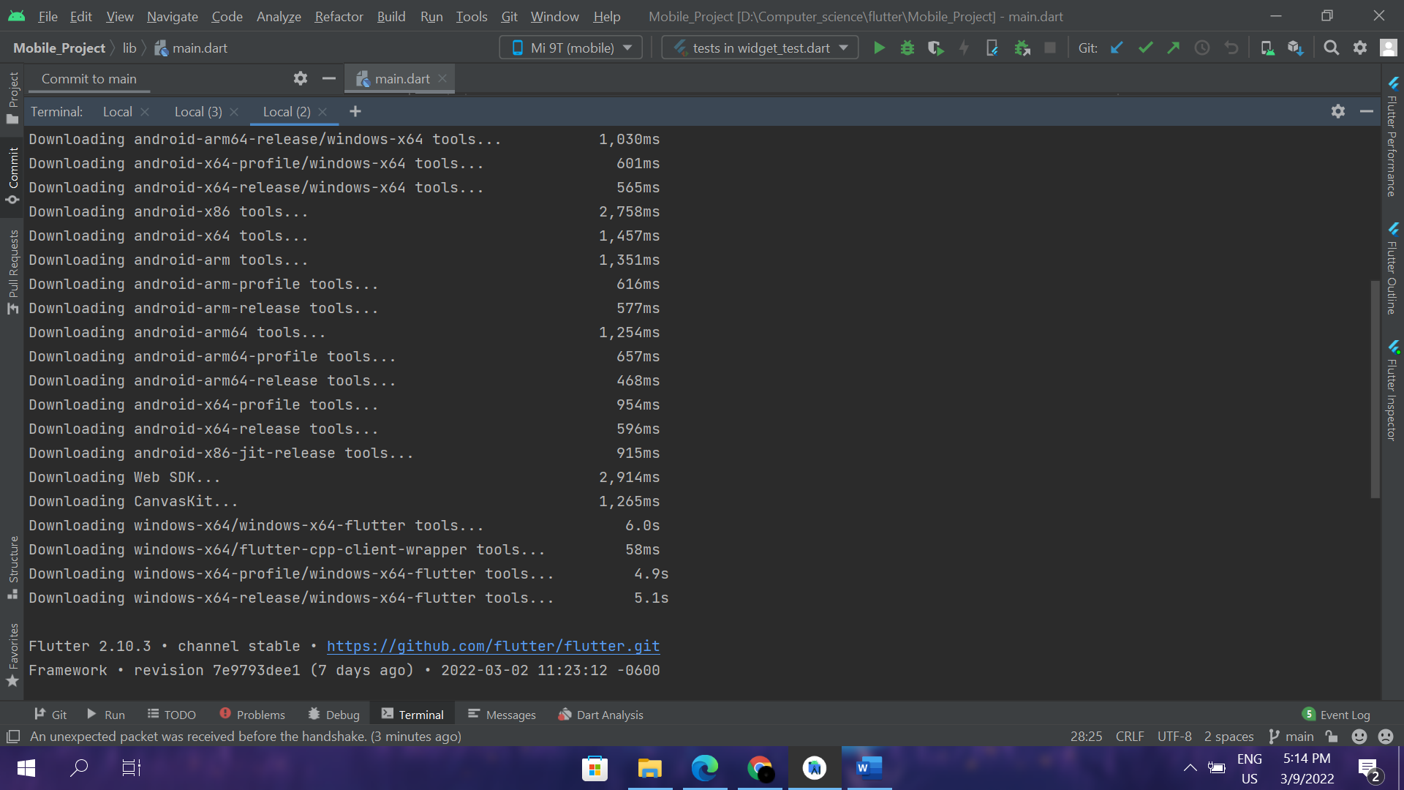
Task: Open the Event Log
Action: click(x=1337, y=715)
